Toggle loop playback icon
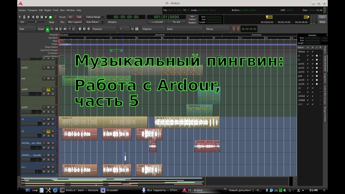 37,17
